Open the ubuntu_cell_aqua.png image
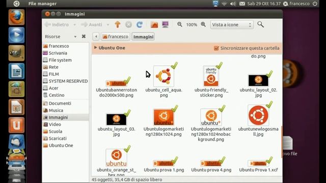The width and height of the screenshot is (326, 183). pyautogui.click(x=164, y=76)
